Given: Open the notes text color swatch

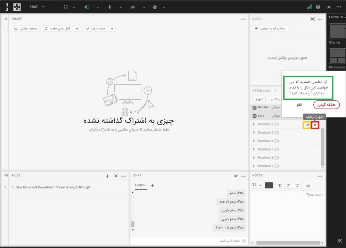Looking at the screenshot, I should point(269,186).
